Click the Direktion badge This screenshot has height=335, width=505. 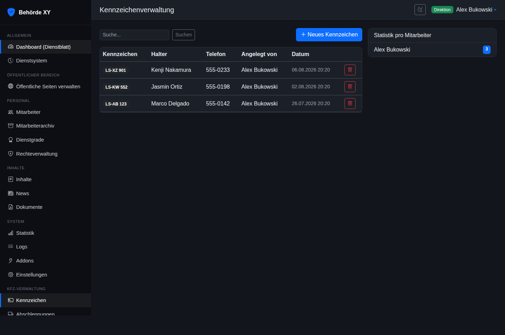[x=442, y=10]
